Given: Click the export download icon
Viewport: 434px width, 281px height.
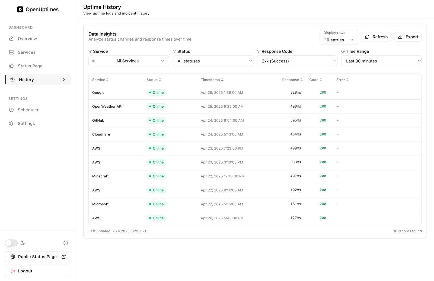Looking at the screenshot, I should [x=400, y=37].
